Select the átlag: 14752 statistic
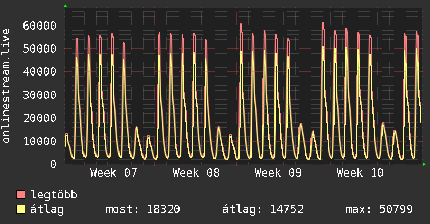The image size is (430, 224). [x=263, y=209]
